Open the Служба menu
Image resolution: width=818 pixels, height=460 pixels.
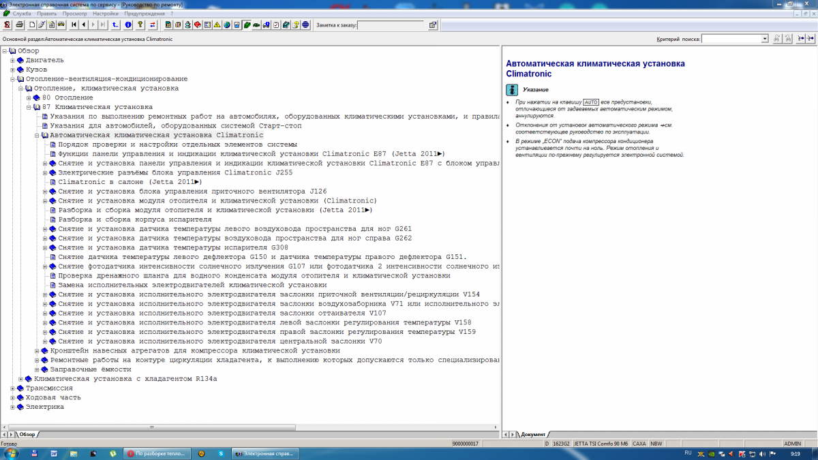coord(22,13)
